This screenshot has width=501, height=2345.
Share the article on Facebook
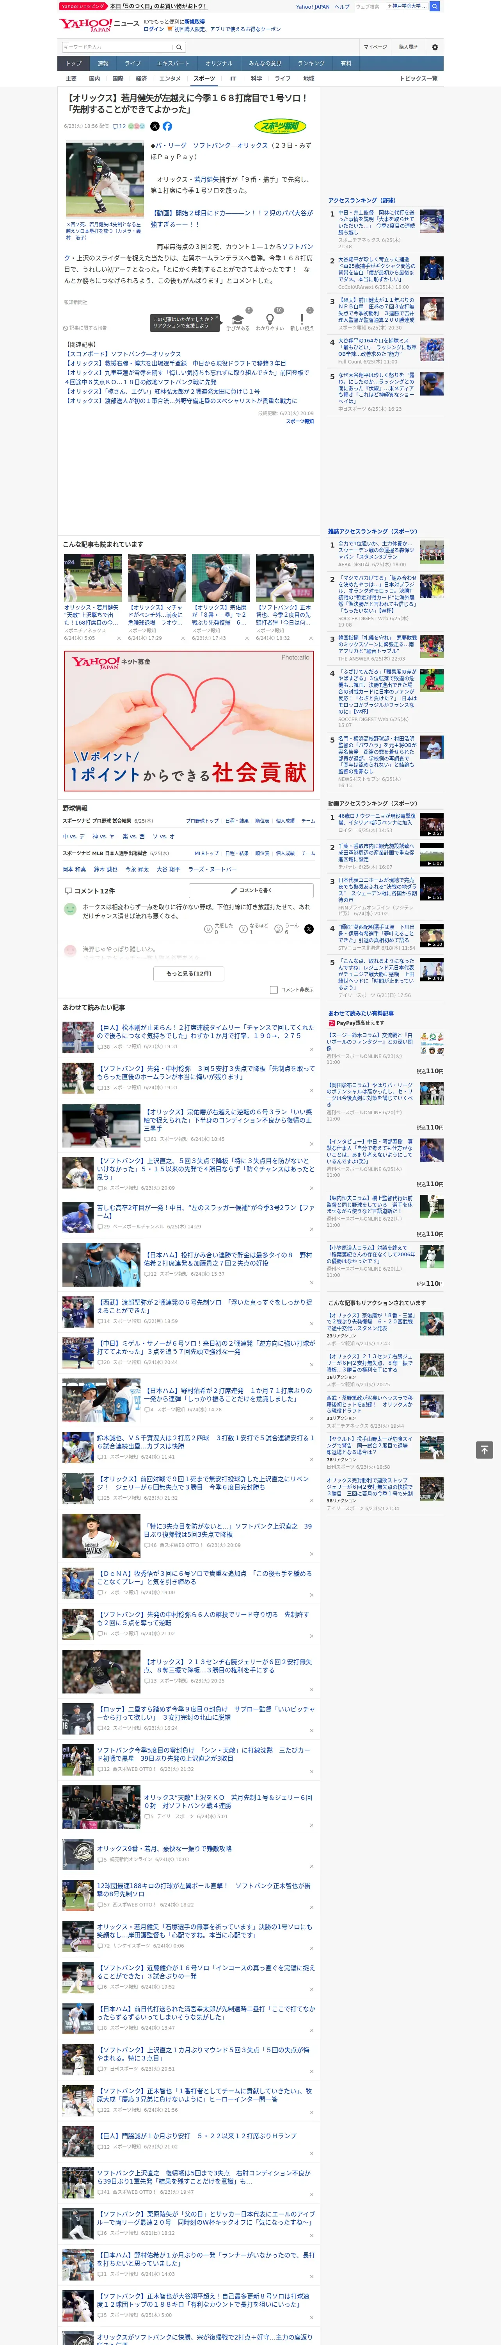click(x=167, y=127)
